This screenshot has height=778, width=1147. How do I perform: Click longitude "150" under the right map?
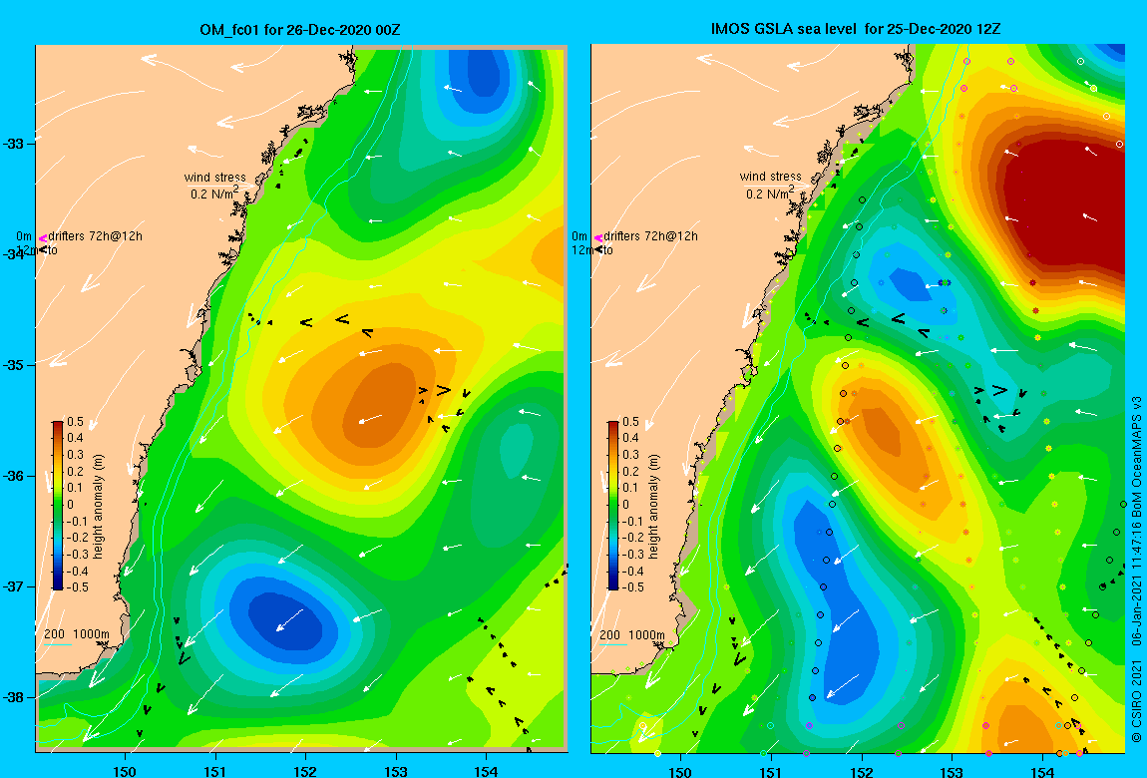coord(680,771)
